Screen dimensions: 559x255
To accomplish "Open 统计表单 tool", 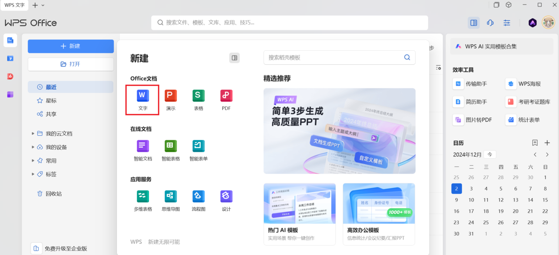I will tap(523, 120).
